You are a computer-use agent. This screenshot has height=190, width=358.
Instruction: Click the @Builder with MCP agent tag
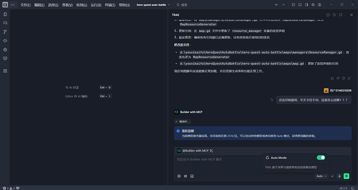pyautogui.click(x=196, y=151)
